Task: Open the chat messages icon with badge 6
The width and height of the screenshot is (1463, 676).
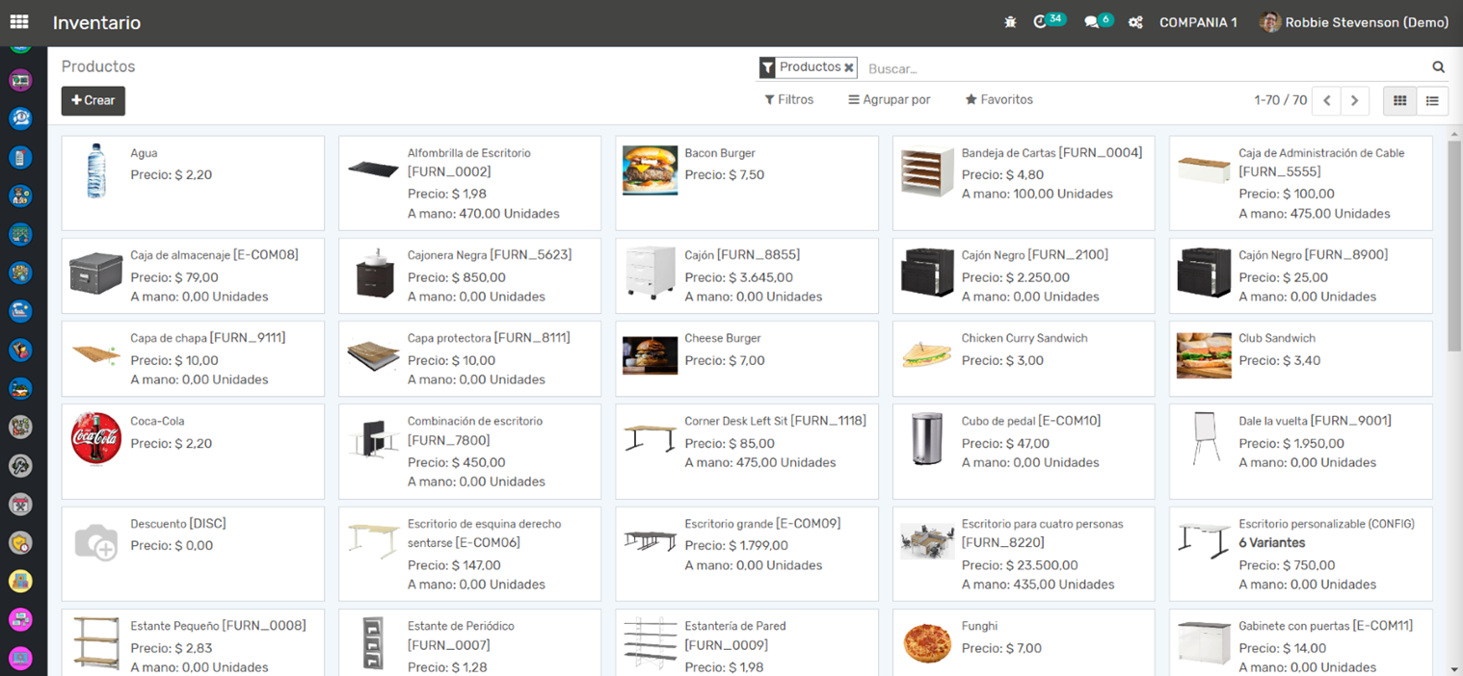Action: (1092, 22)
